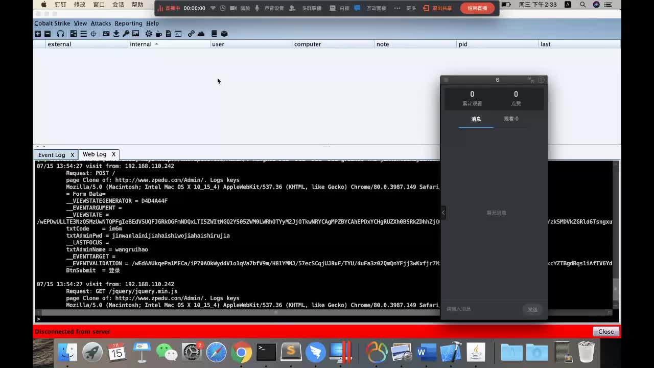Open Finder from the Dock
The image size is (654, 368).
coord(67,352)
